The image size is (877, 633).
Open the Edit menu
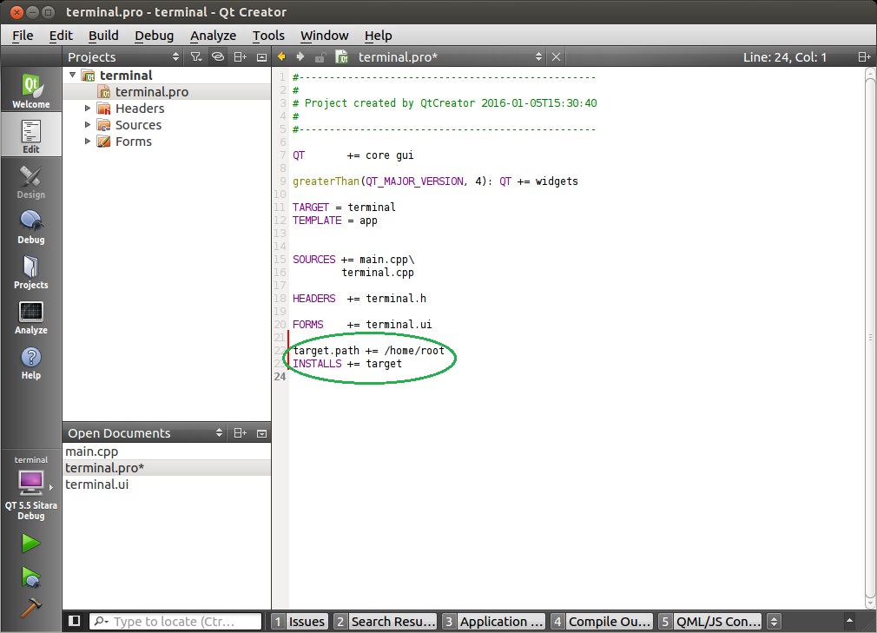pyautogui.click(x=61, y=36)
